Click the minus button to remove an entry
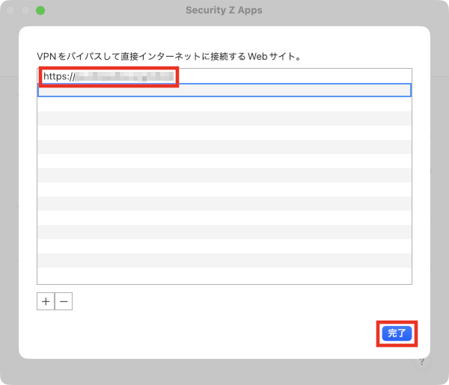The width and height of the screenshot is (449, 385). pos(64,301)
